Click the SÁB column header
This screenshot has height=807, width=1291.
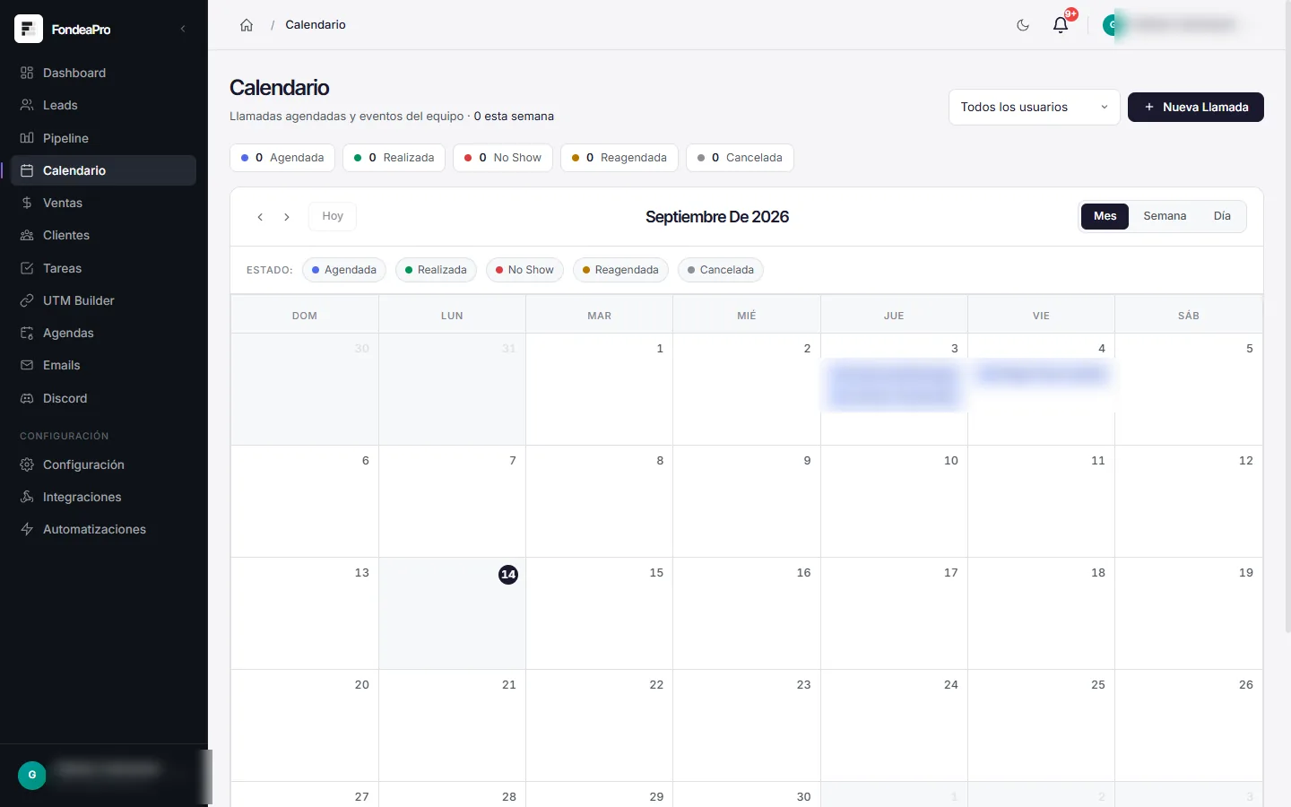(1189, 316)
